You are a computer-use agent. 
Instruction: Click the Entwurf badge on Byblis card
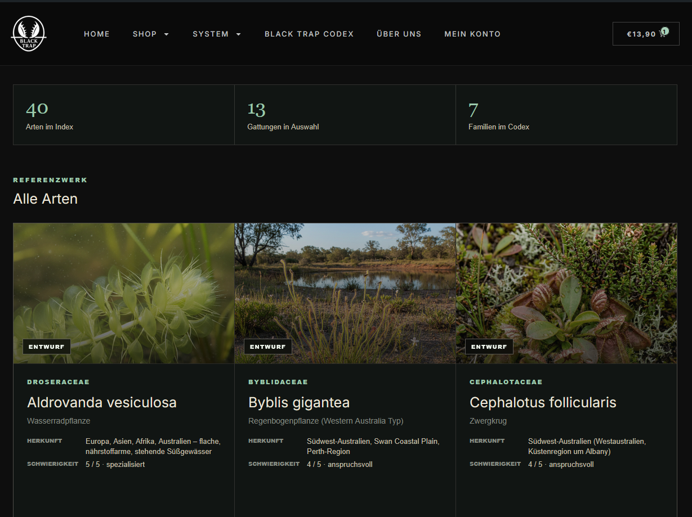coord(268,347)
